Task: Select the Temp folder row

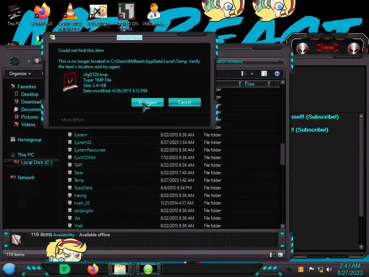Action: tap(170, 180)
